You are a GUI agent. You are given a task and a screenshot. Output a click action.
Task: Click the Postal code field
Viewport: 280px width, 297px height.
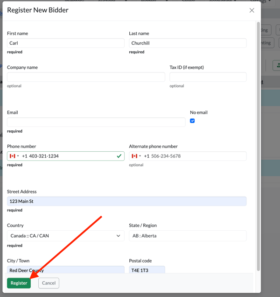(147, 270)
